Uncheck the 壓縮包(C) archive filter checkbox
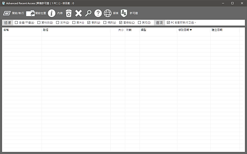The height and width of the screenshot is (154, 247). point(121,23)
